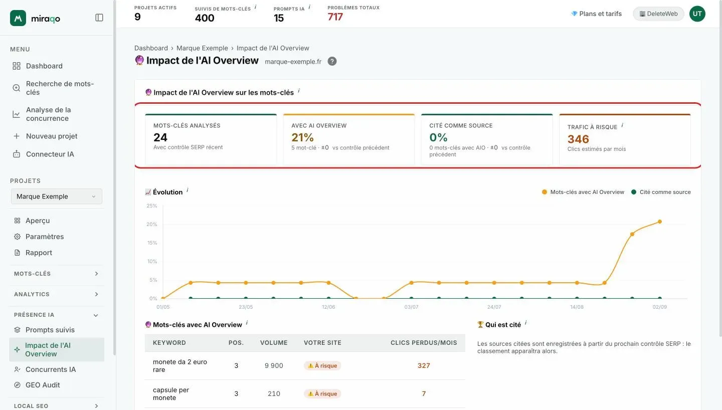Click the 327 lost clicks value

pos(424,366)
